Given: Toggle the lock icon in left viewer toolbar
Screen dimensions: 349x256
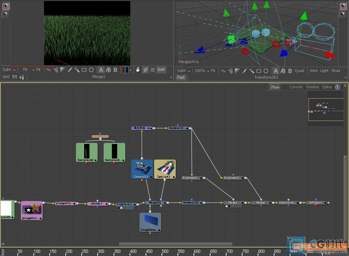Looking at the screenshot, I should [x=138, y=70].
